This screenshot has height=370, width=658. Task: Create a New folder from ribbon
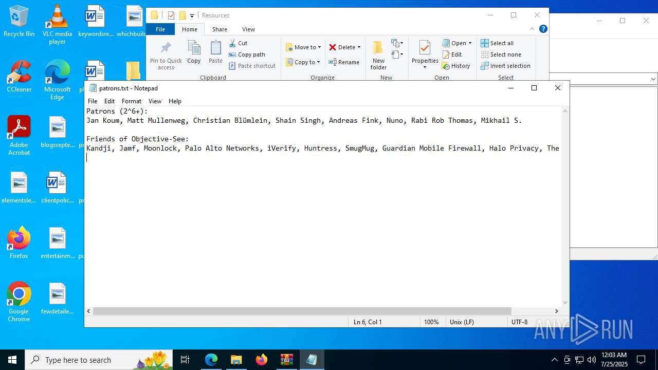click(x=378, y=55)
